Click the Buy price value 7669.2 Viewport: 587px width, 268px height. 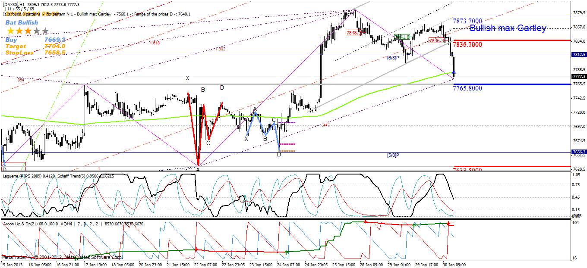(55, 40)
